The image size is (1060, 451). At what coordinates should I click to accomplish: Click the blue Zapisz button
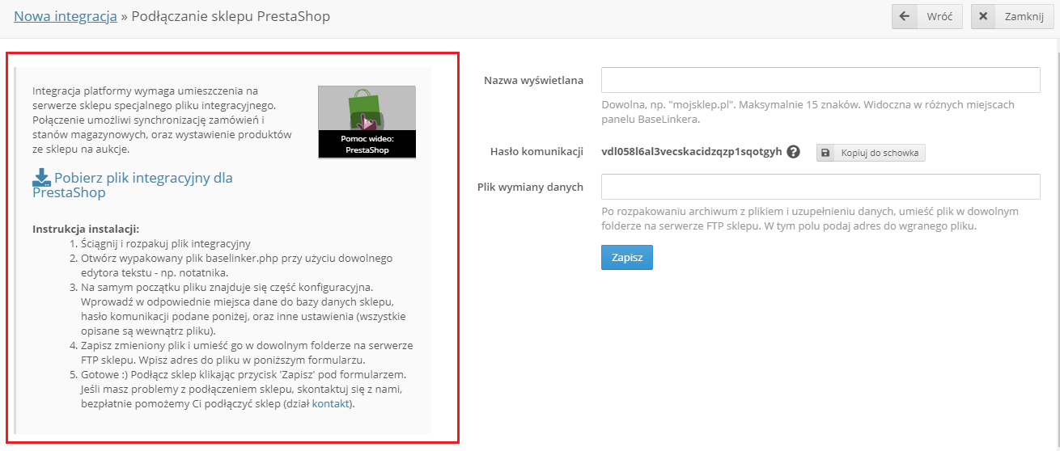pos(627,257)
